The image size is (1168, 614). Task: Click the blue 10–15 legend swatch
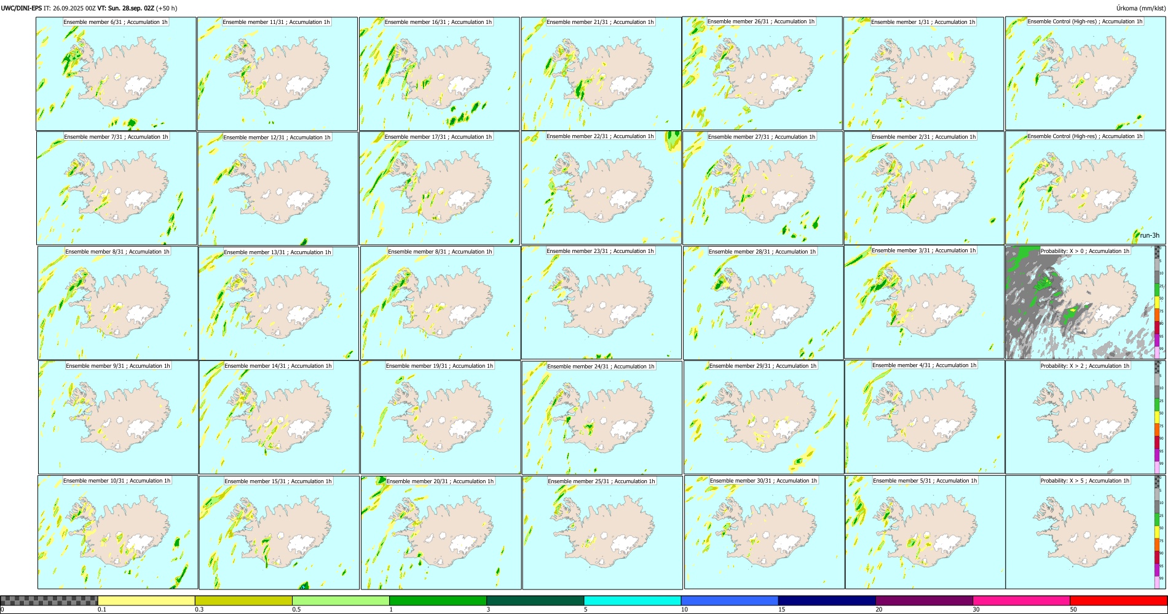730,600
